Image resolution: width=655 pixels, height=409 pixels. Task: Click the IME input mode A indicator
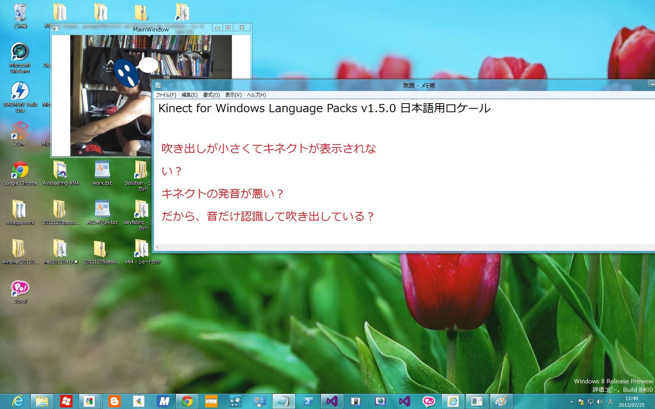[610, 402]
